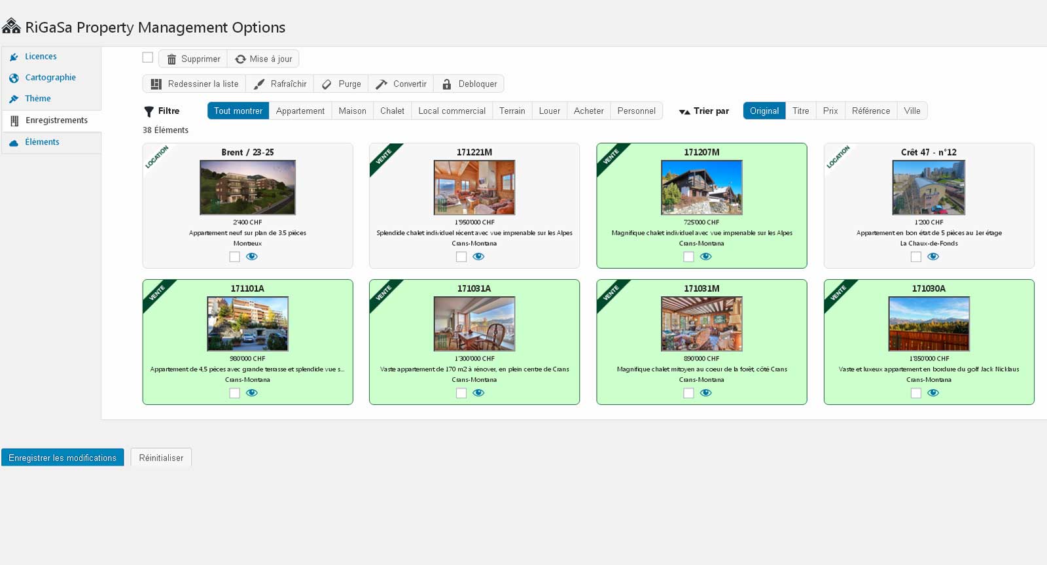Click the eraser icon on Purge
Screen dimensions: 1047x565
pyautogui.click(x=327, y=84)
